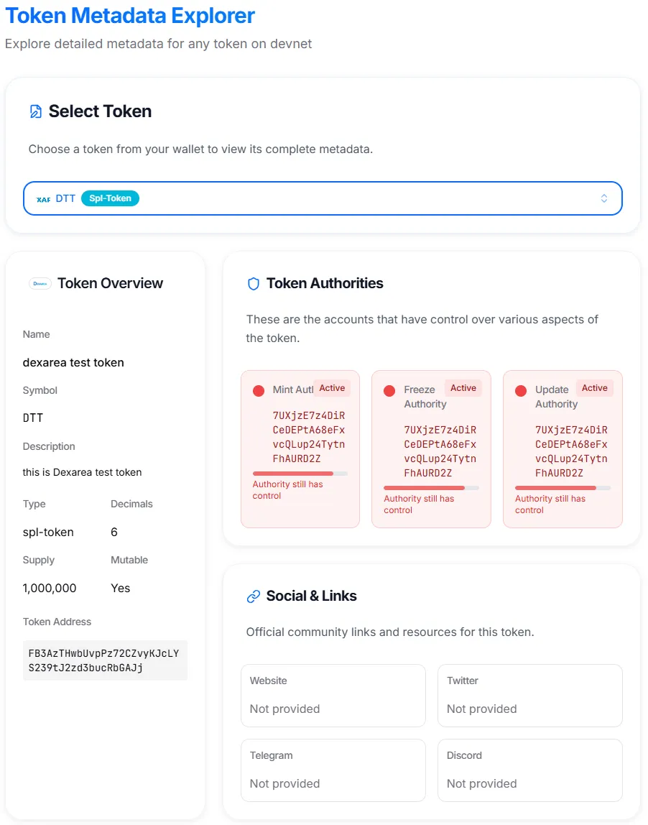
Task: Click the up-down chevron in token selector
Action: (x=604, y=198)
